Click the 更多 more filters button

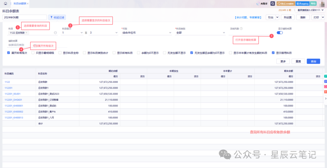pyautogui.click(x=283, y=62)
